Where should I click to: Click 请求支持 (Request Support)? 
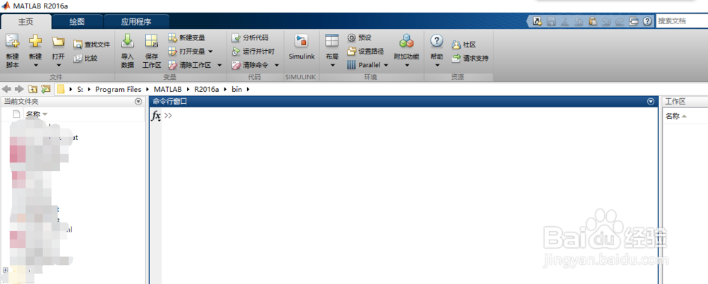click(470, 58)
